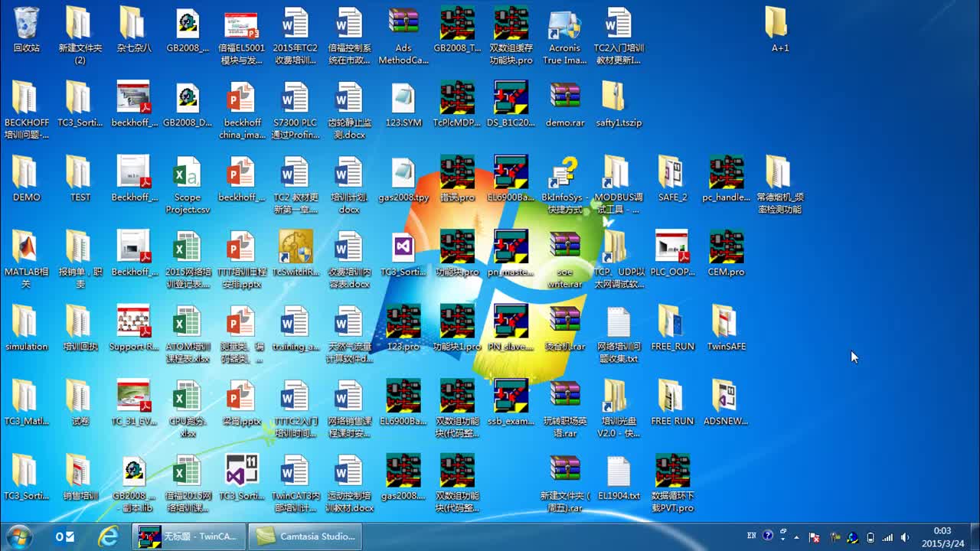The image size is (980, 551).
Task: Click the TwinCAT system tray icon
Action: (x=852, y=537)
